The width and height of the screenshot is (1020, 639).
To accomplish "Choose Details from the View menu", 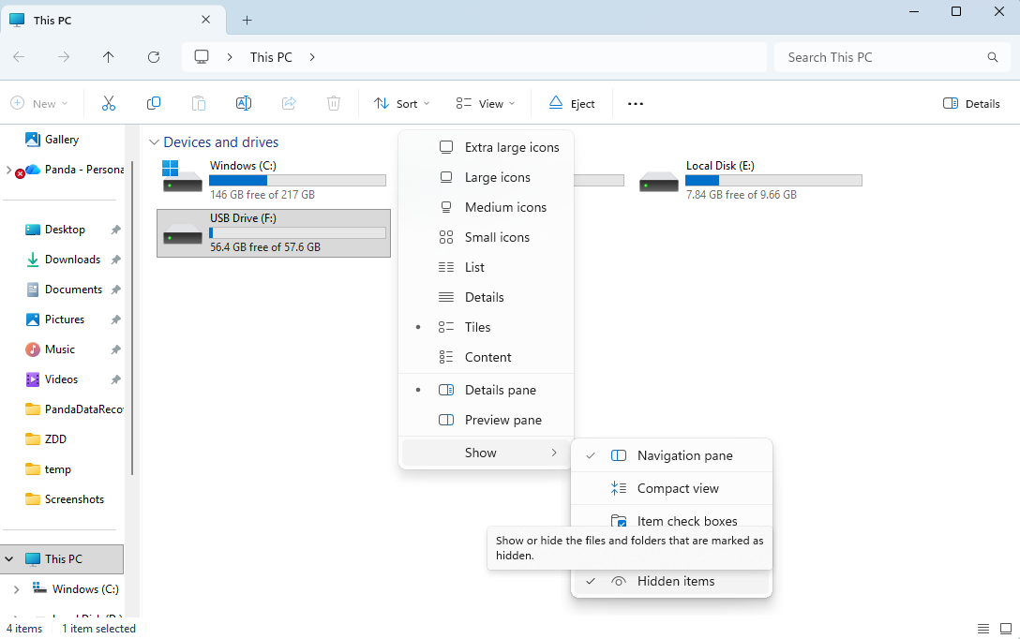I will coord(485,297).
